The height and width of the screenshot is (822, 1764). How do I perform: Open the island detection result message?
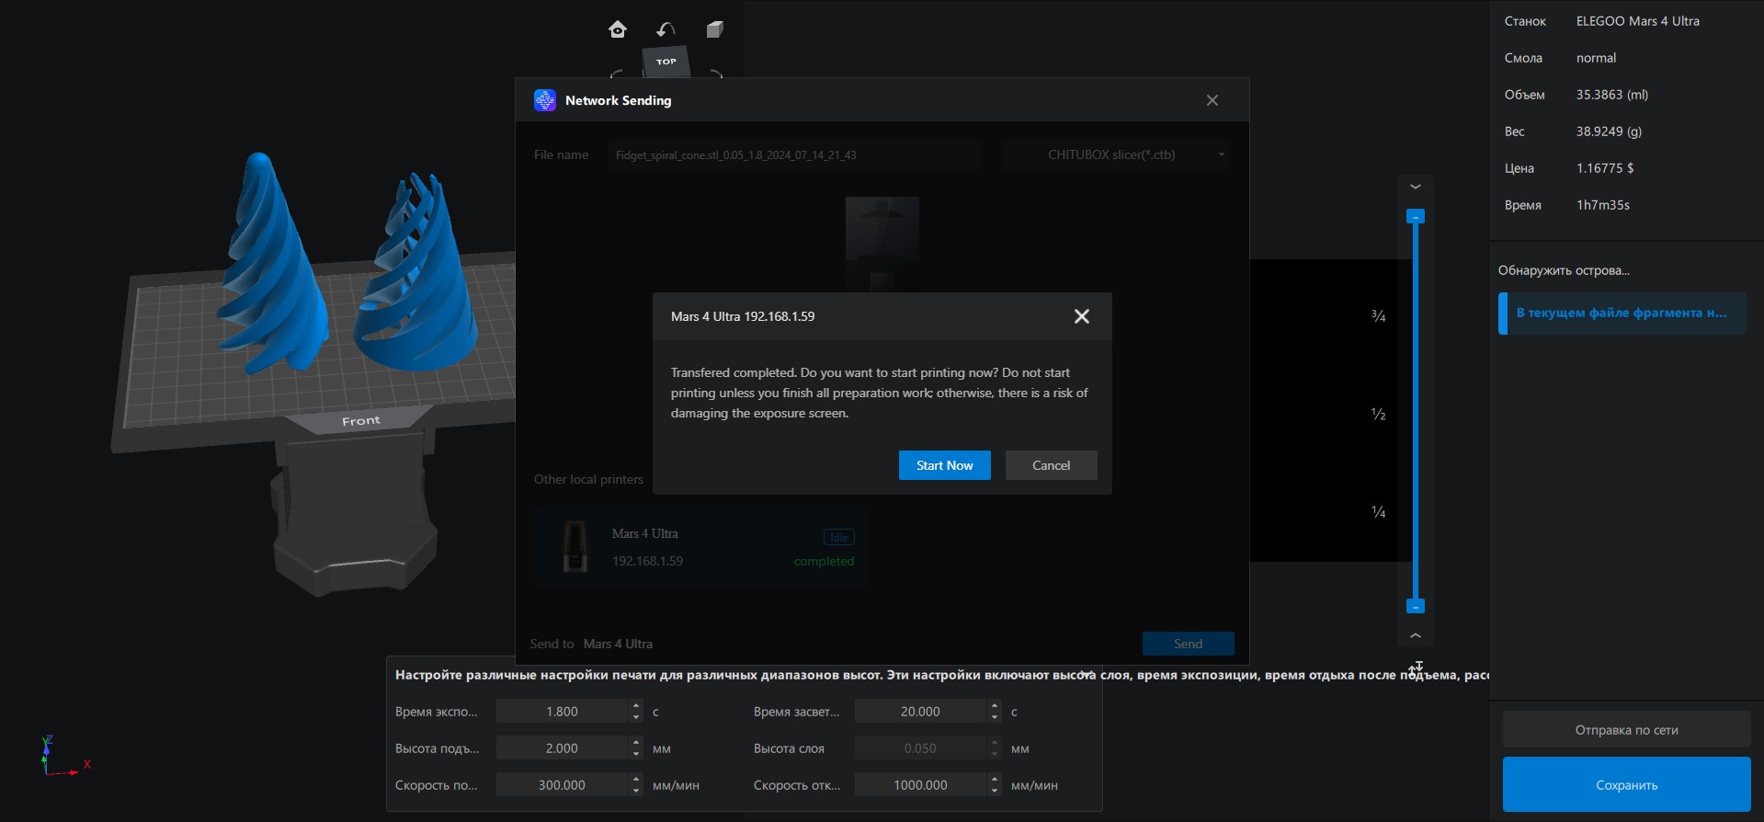[1622, 314]
